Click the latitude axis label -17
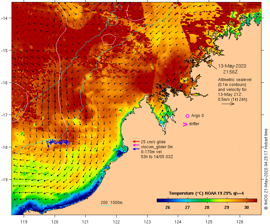This screenshot has height=224, width=270. [x=4, y=115]
